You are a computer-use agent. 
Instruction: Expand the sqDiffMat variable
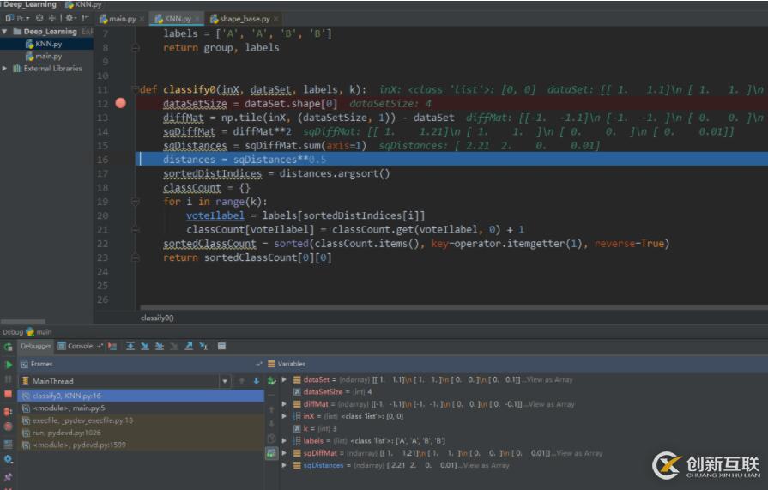(x=284, y=453)
